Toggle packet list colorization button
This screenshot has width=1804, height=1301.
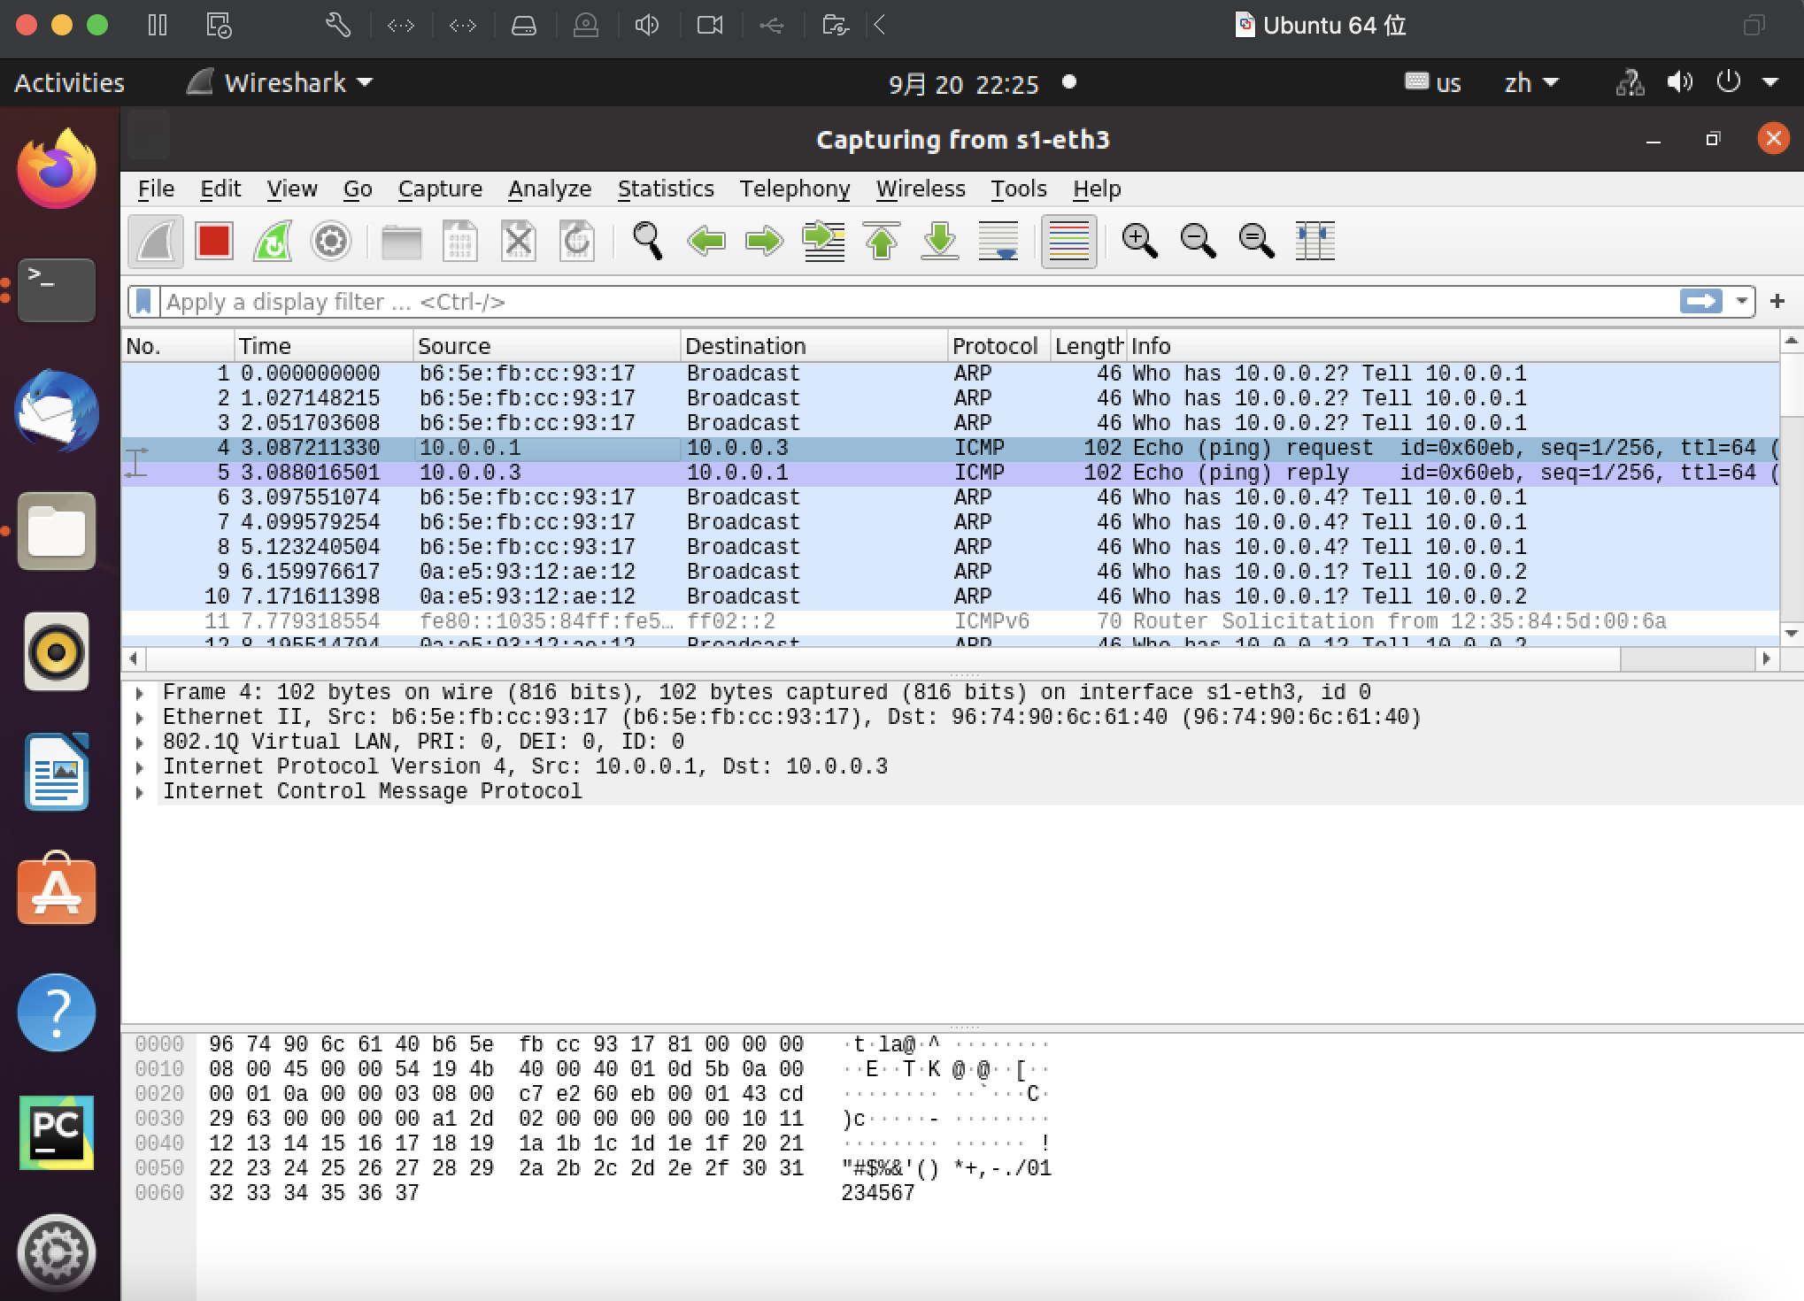coord(1068,241)
